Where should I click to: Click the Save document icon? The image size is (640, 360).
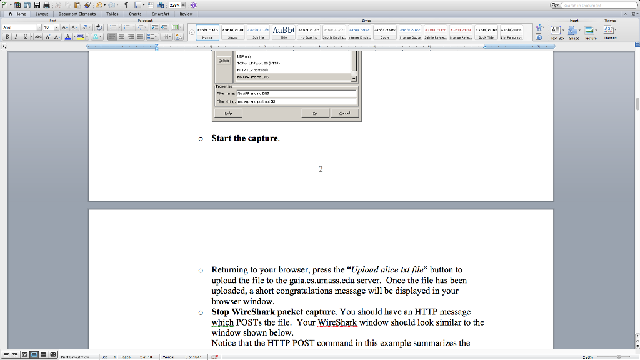tap(37, 5)
